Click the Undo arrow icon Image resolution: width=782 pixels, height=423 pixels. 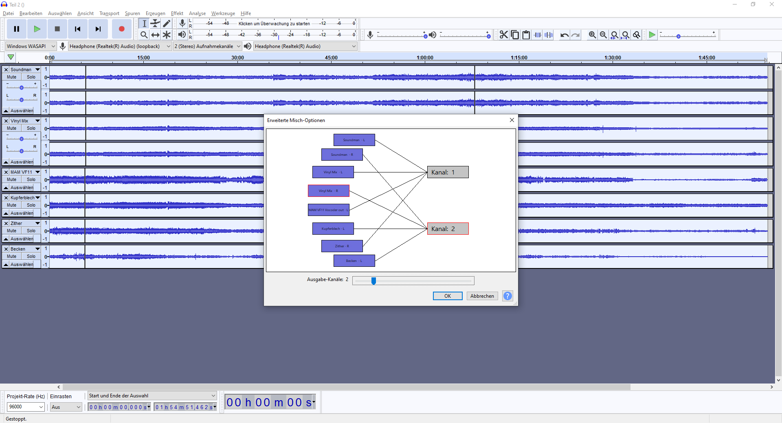pos(564,35)
